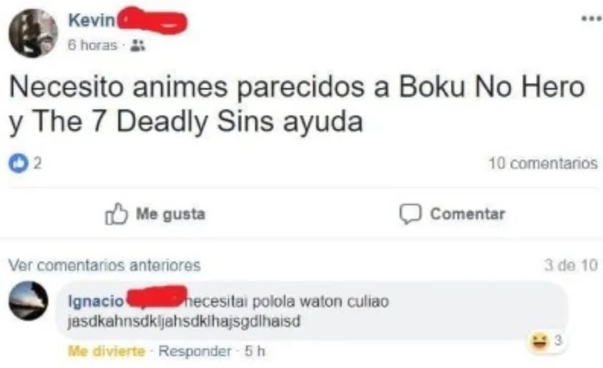
Task: Click the blue like reaction icon
Action: (x=19, y=163)
